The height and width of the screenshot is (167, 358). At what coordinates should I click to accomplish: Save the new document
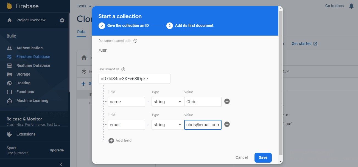(263, 157)
